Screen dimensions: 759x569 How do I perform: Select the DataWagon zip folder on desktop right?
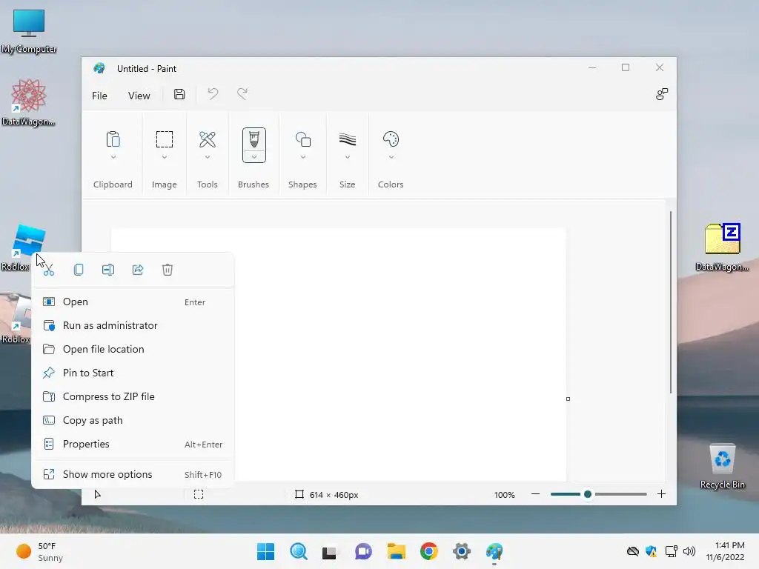click(x=722, y=247)
